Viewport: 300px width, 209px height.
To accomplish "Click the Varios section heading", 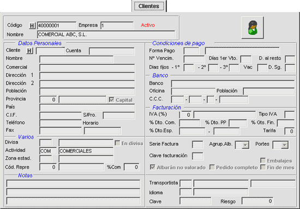I will coord(26,137).
